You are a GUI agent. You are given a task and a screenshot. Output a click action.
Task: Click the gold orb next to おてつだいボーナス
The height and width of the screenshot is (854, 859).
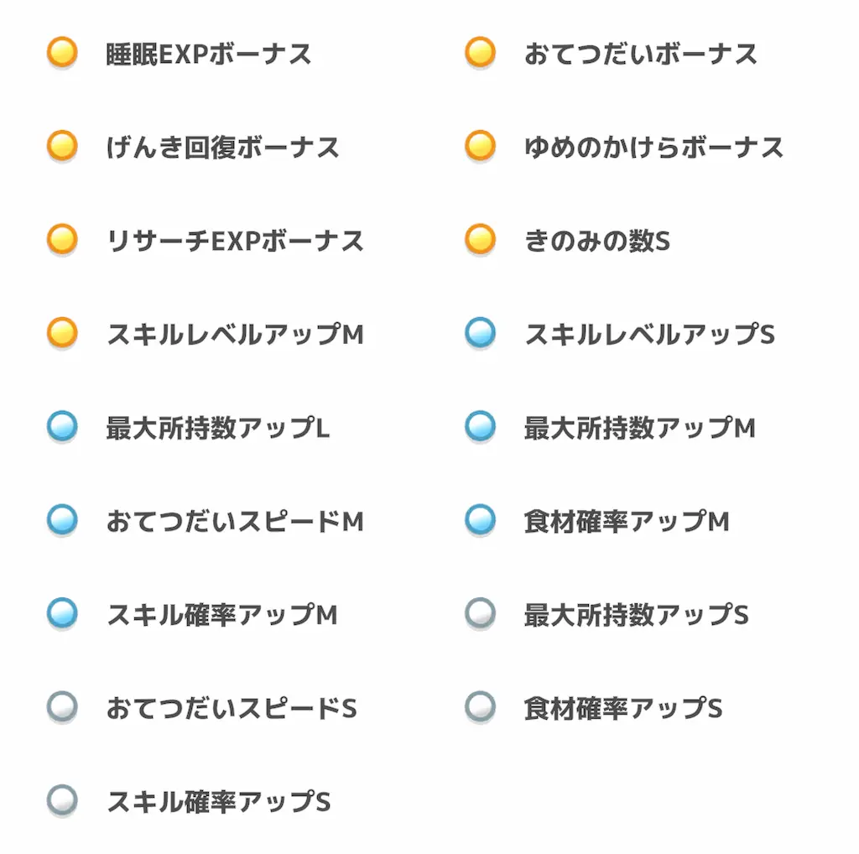point(481,53)
